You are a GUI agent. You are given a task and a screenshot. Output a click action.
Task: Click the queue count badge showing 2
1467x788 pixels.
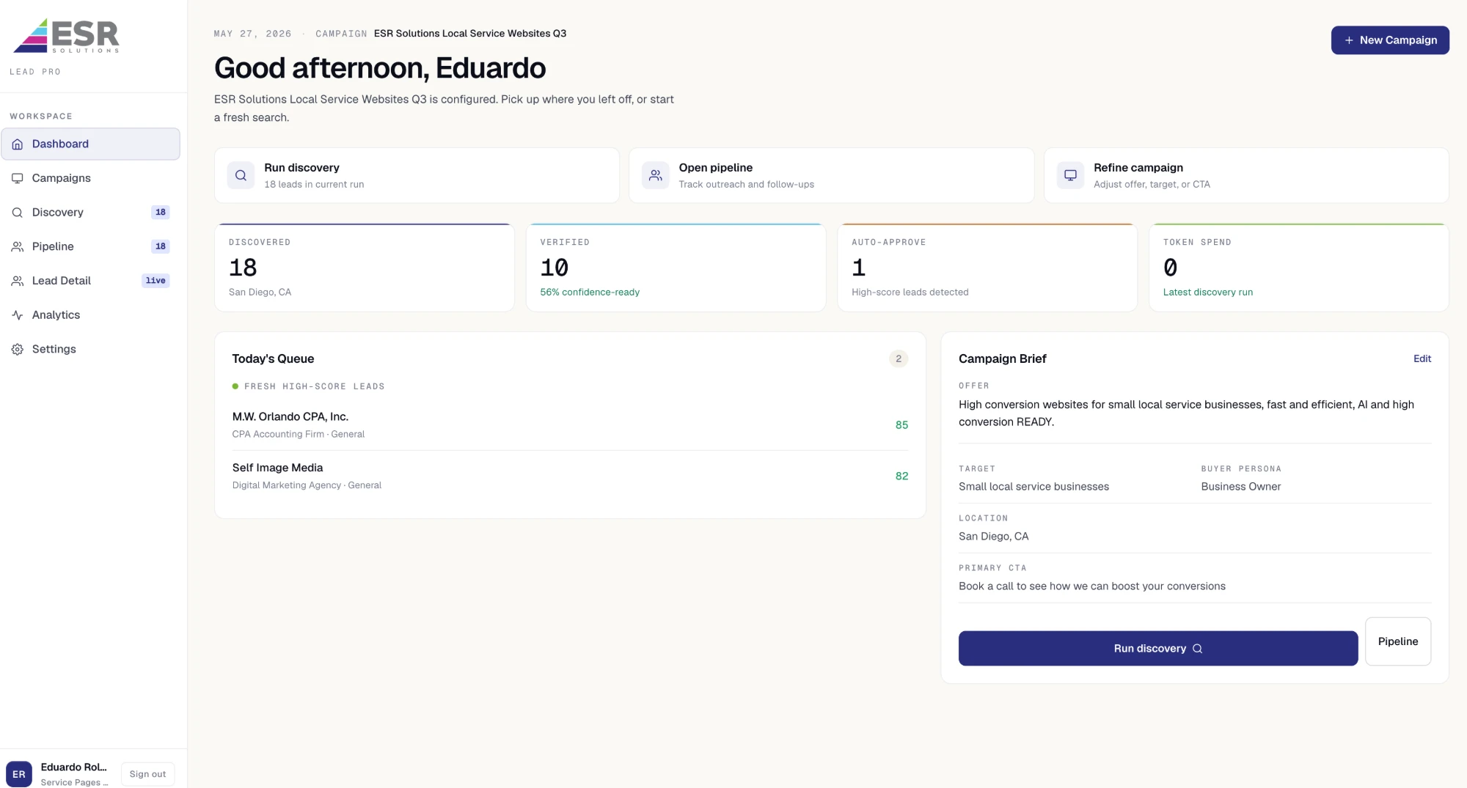pos(899,358)
